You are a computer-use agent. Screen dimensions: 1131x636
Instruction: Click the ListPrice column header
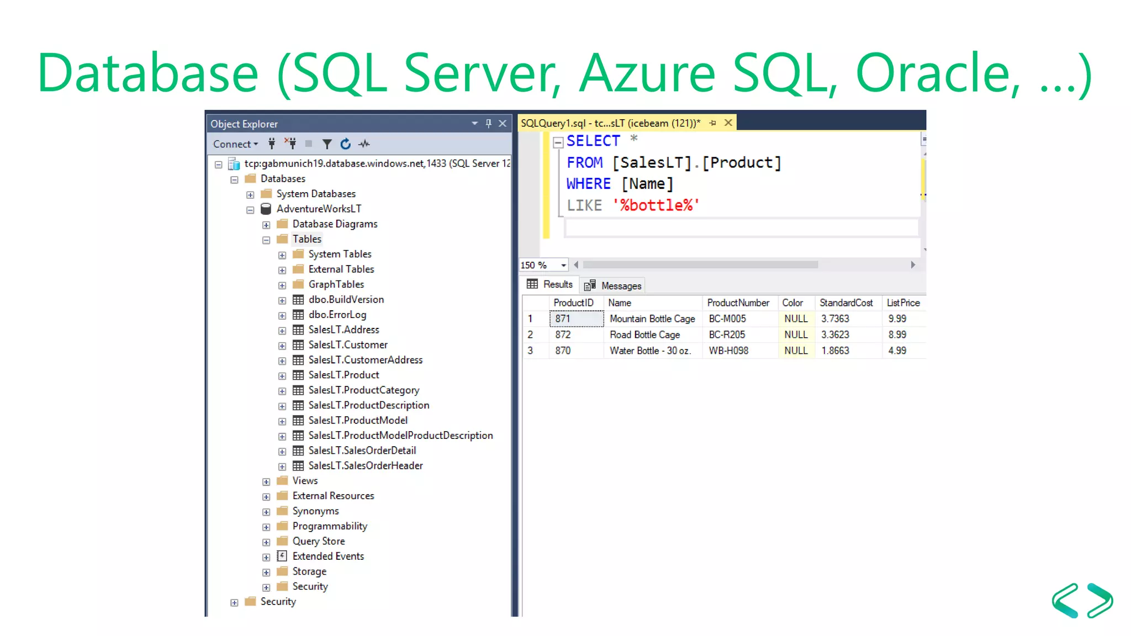(904, 303)
